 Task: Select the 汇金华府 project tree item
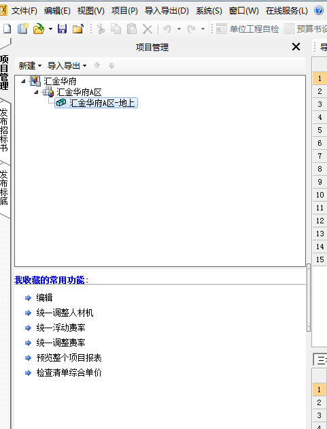tap(60, 81)
